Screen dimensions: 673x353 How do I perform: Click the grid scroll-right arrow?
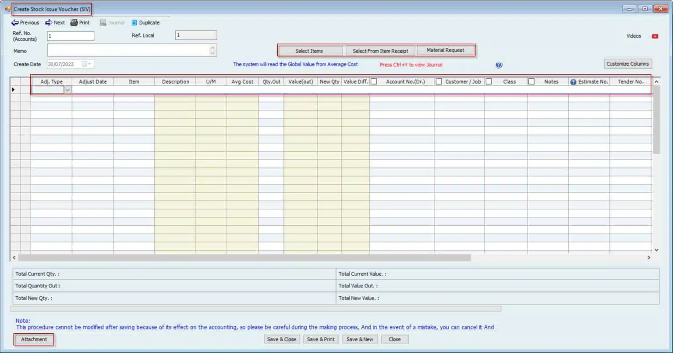(649, 258)
